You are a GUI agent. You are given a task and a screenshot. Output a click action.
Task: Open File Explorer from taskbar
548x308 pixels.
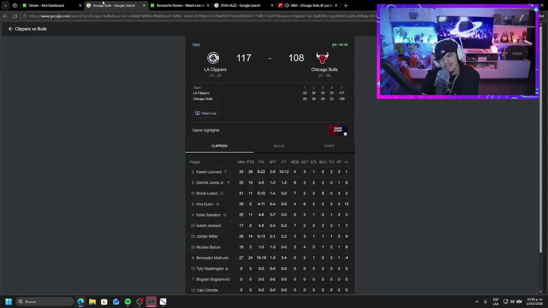(x=92, y=302)
